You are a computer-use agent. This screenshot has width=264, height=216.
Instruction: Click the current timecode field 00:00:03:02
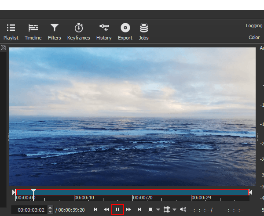[29, 210]
